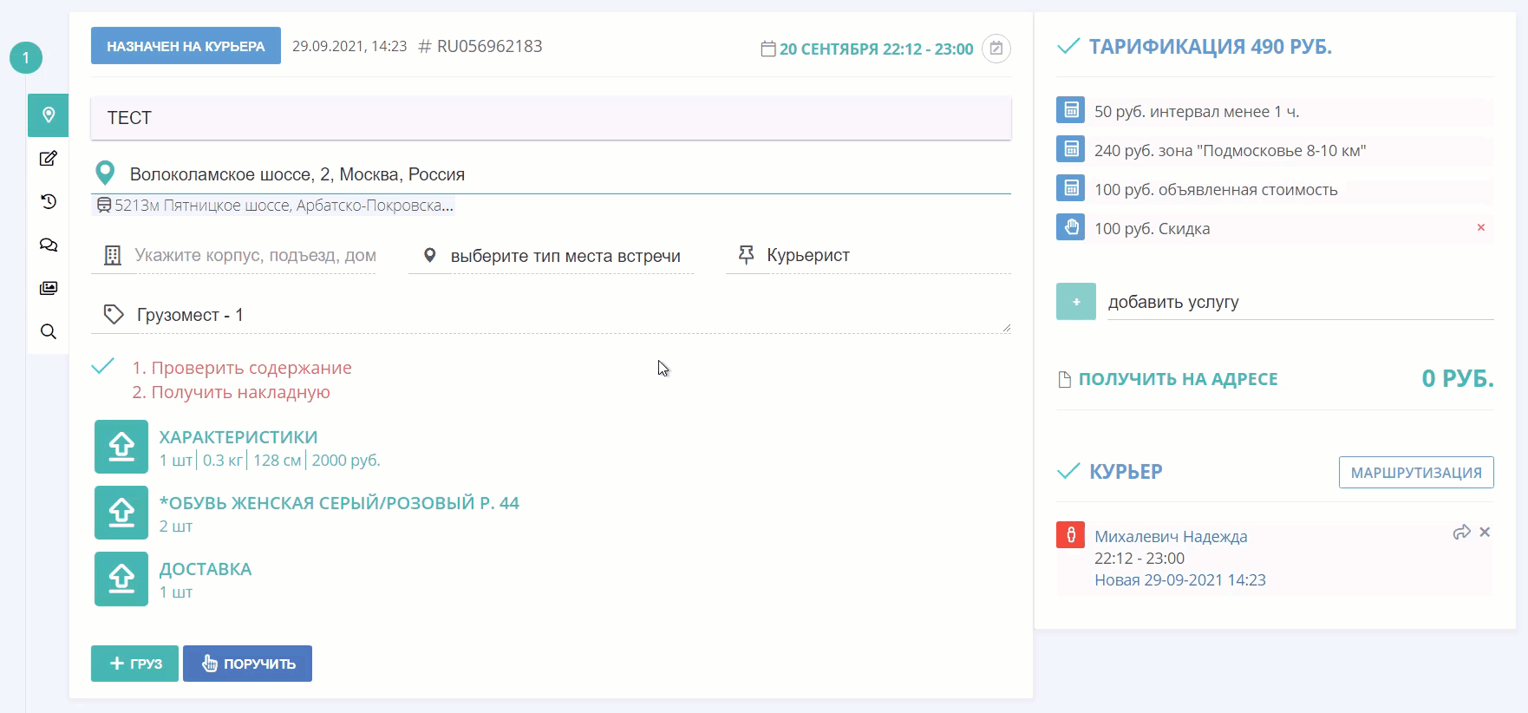Click the document icon by ПОЛУЧИТЬ НА АДРЕСЕ
This screenshot has height=713, width=1528.
[1065, 379]
